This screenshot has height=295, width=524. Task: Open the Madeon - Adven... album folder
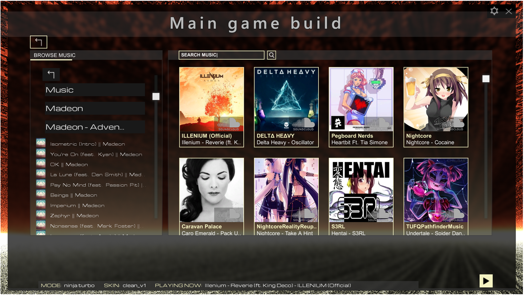(x=95, y=127)
